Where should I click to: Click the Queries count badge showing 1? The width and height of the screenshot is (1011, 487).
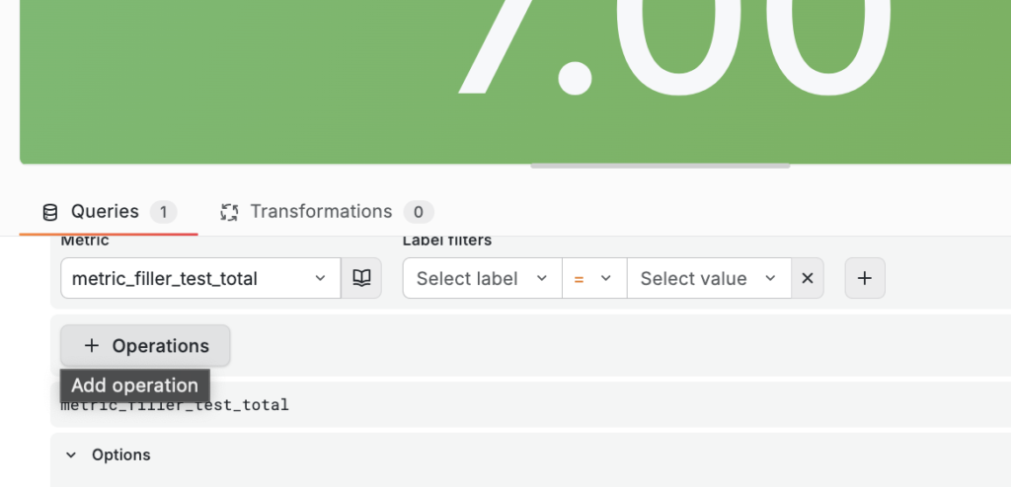pyautogui.click(x=163, y=212)
